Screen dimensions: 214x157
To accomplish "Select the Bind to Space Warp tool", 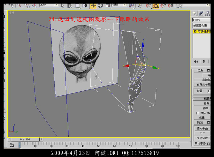I will coord(34,6).
